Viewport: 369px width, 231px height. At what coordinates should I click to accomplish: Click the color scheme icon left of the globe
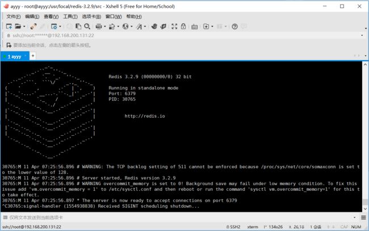click(112, 27)
